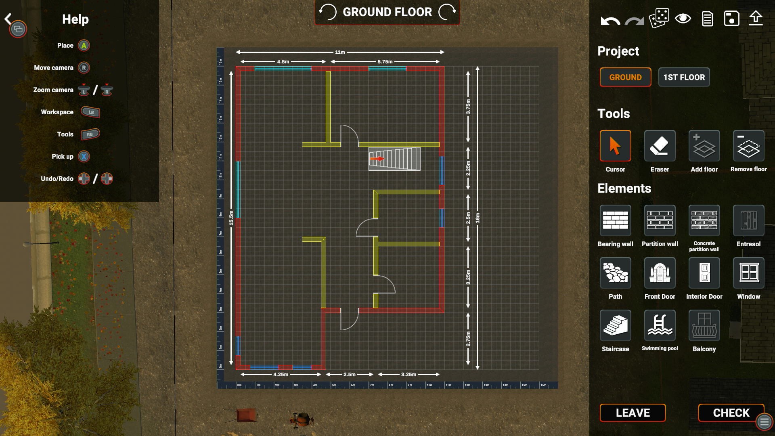Image resolution: width=775 pixels, height=436 pixels.
Task: Switch to 1ST FLOOR view
Action: point(684,77)
